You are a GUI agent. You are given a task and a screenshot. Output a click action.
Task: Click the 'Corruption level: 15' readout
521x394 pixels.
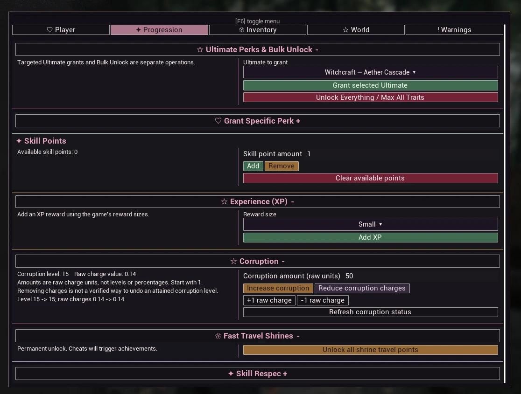click(43, 274)
